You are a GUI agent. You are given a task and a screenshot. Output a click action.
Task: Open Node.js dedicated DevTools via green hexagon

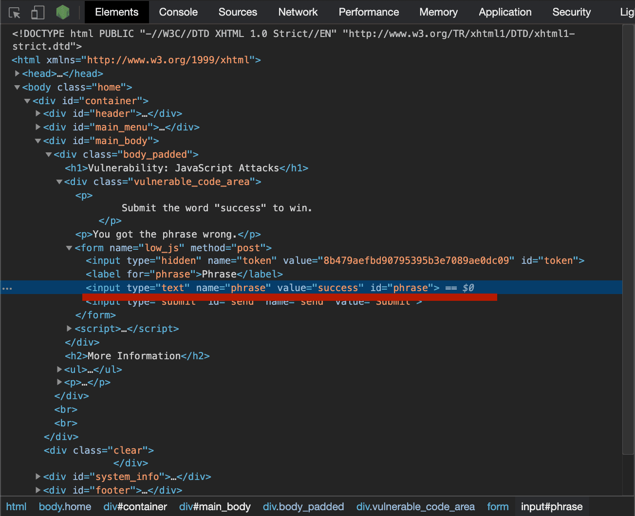[62, 12]
